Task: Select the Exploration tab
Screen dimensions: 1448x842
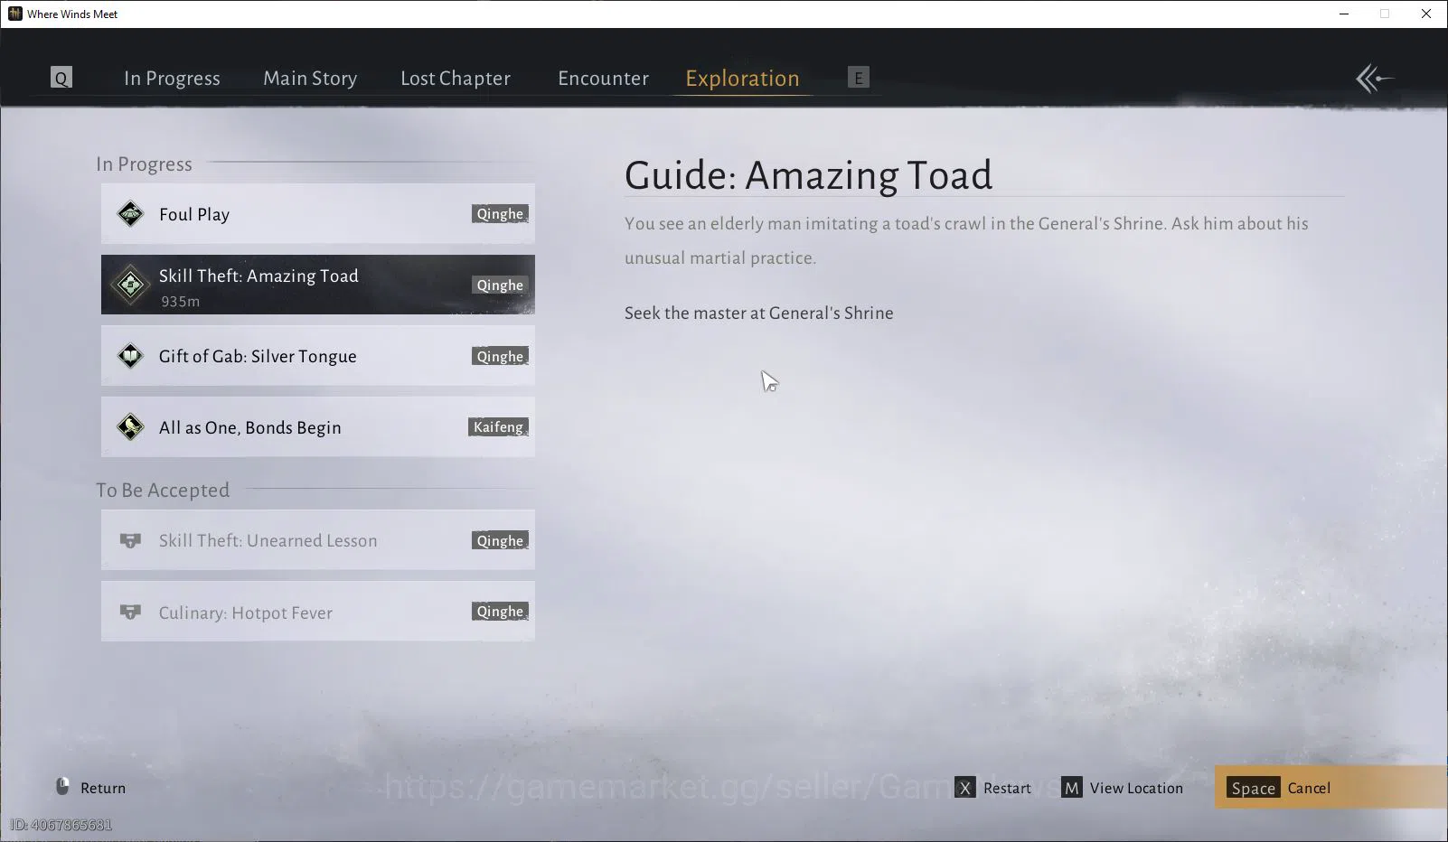Action: coord(742,79)
